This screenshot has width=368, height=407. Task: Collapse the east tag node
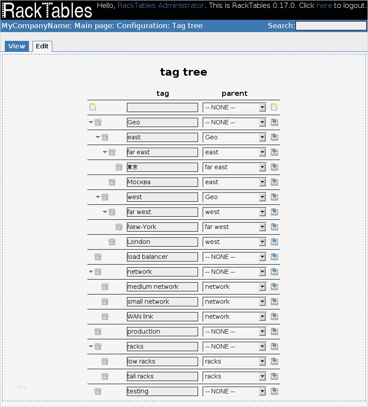98,137
